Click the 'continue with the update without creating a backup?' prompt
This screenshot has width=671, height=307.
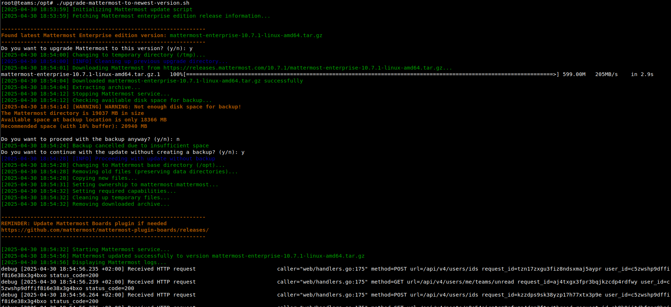pos(123,152)
